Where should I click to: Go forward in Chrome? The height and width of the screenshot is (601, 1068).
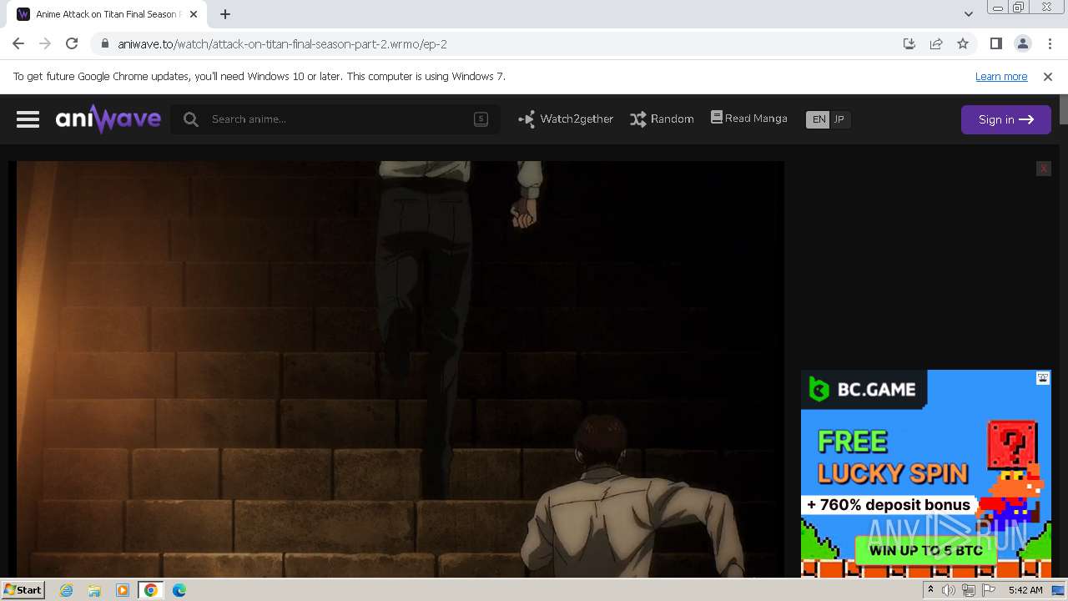[x=45, y=43]
